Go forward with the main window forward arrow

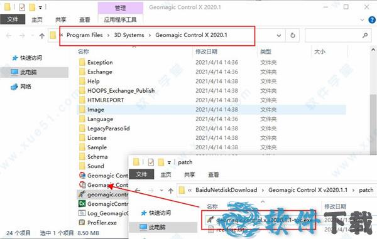point(22,36)
